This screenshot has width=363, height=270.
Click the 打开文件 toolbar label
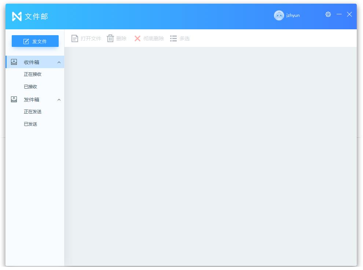tap(91, 38)
